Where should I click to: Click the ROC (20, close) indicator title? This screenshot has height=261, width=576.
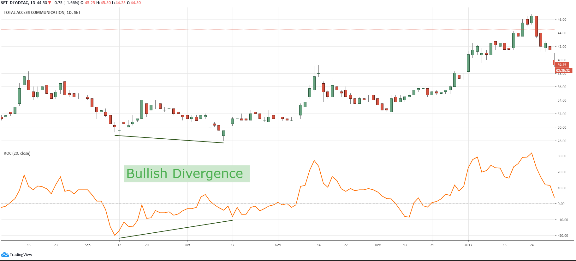[x=17, y=153]
